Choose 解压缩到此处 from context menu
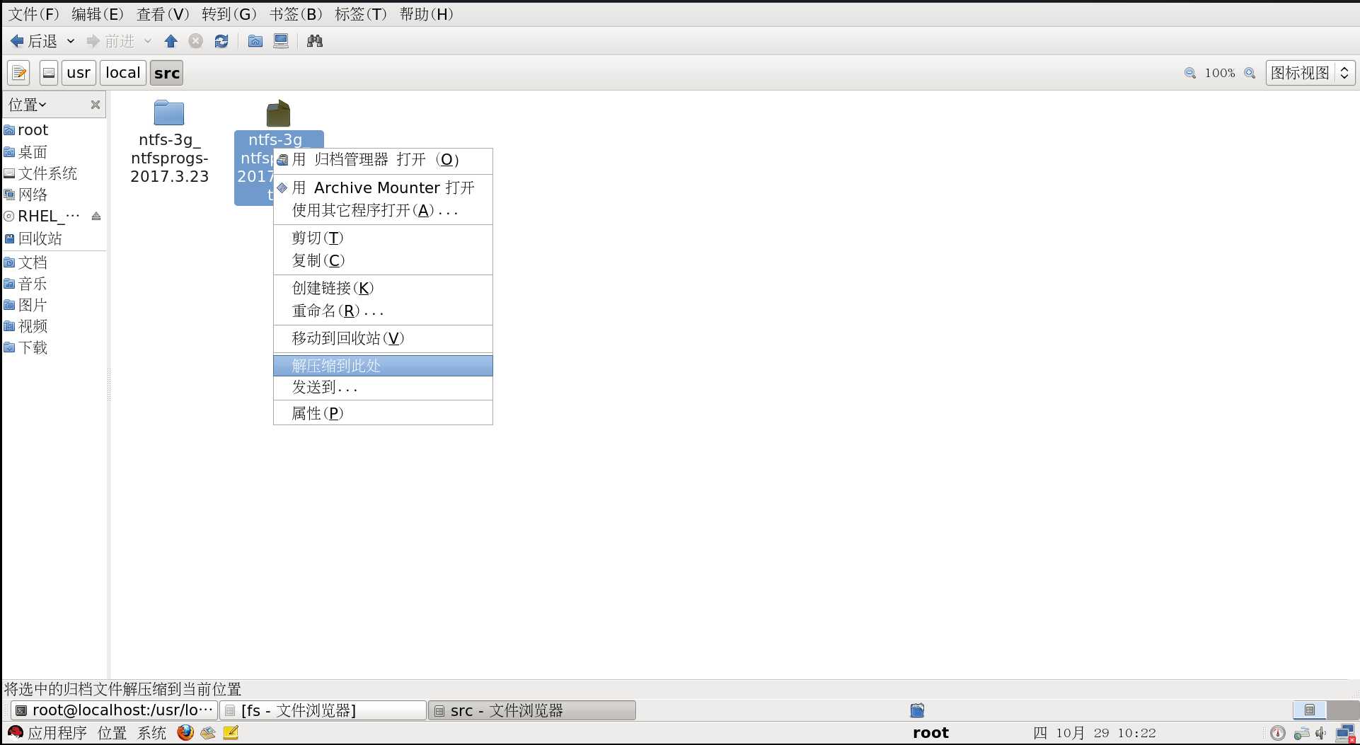 coord(383,366)
